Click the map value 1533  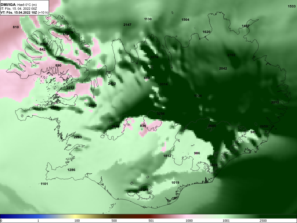pyautogui.click(x=292, y=6)
